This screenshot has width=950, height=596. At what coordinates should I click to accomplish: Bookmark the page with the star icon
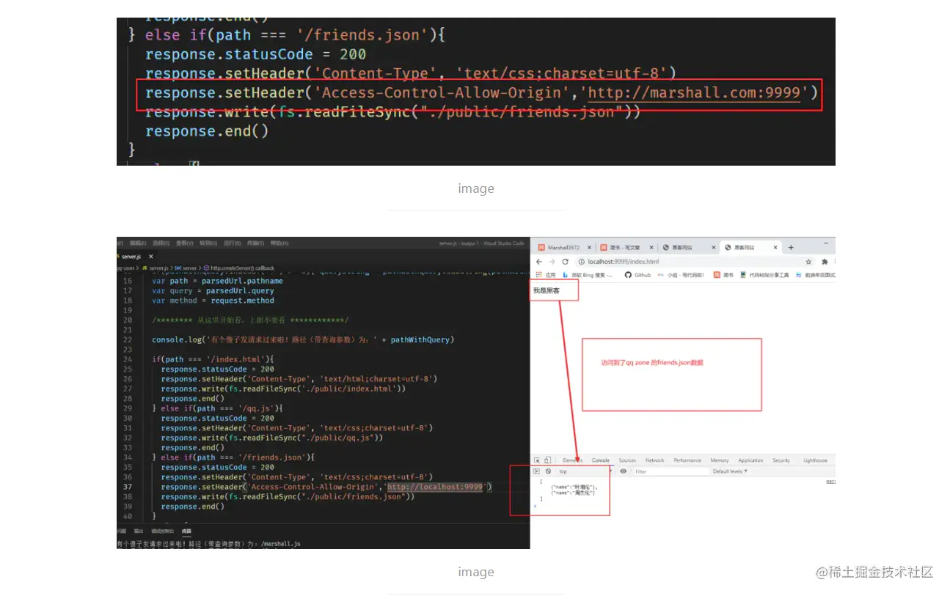coord(808,262)
